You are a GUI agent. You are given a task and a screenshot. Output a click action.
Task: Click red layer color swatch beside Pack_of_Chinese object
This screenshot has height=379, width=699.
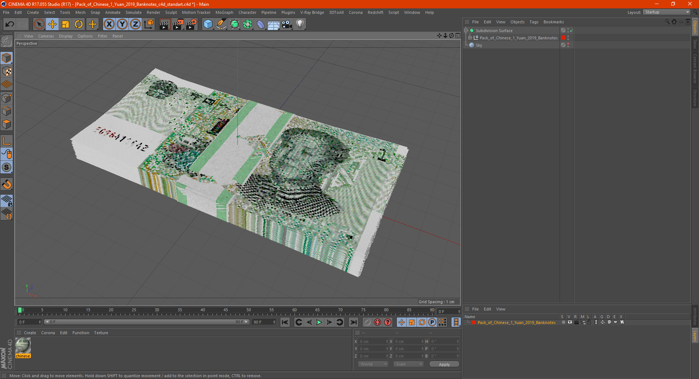tap(563, 38)
